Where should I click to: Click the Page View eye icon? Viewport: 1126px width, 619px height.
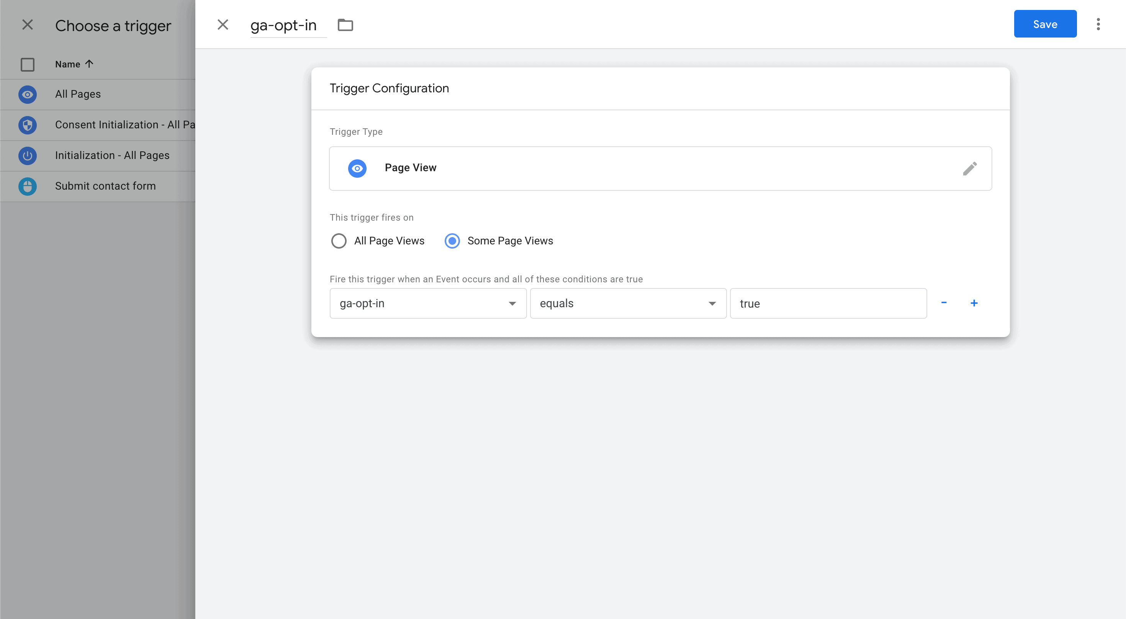click(x=357, y=168)
